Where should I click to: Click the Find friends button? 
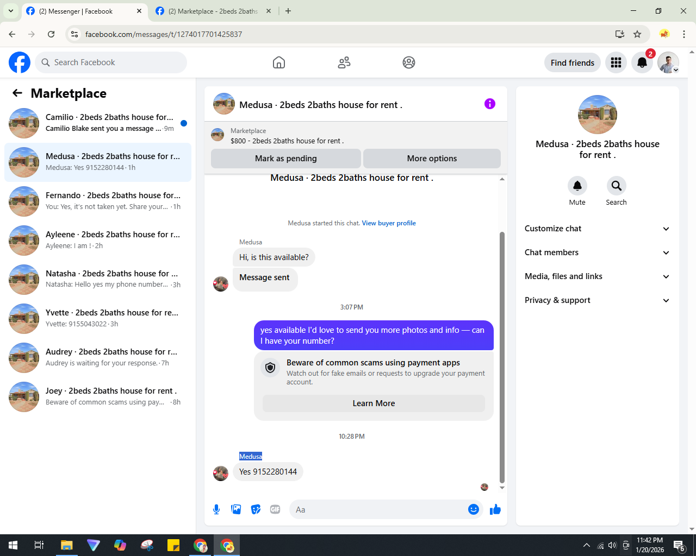(x=573, y=62)
